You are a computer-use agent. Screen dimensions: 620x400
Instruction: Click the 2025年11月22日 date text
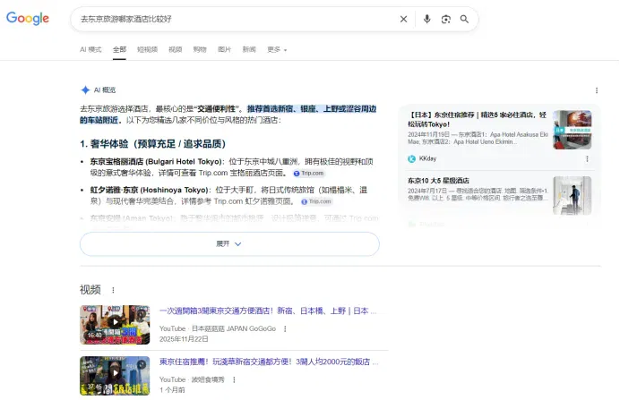coord(184,339)
